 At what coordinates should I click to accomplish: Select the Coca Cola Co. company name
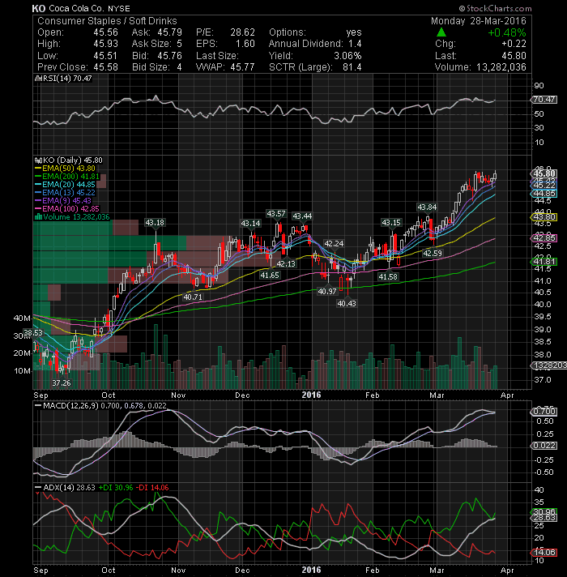click(x=76, y=8)
